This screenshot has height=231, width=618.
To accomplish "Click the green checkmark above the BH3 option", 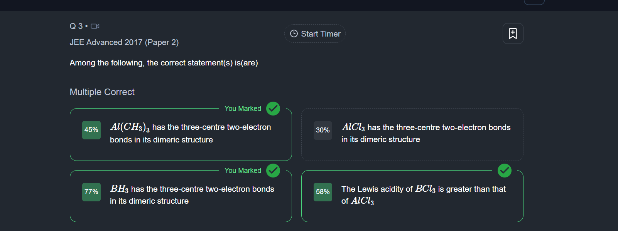I will coord(273,171).
